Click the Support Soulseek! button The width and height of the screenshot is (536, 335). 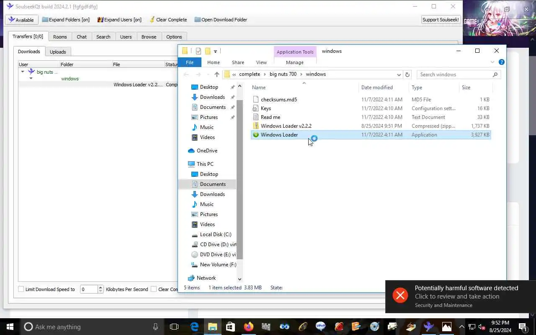point(441,20)
